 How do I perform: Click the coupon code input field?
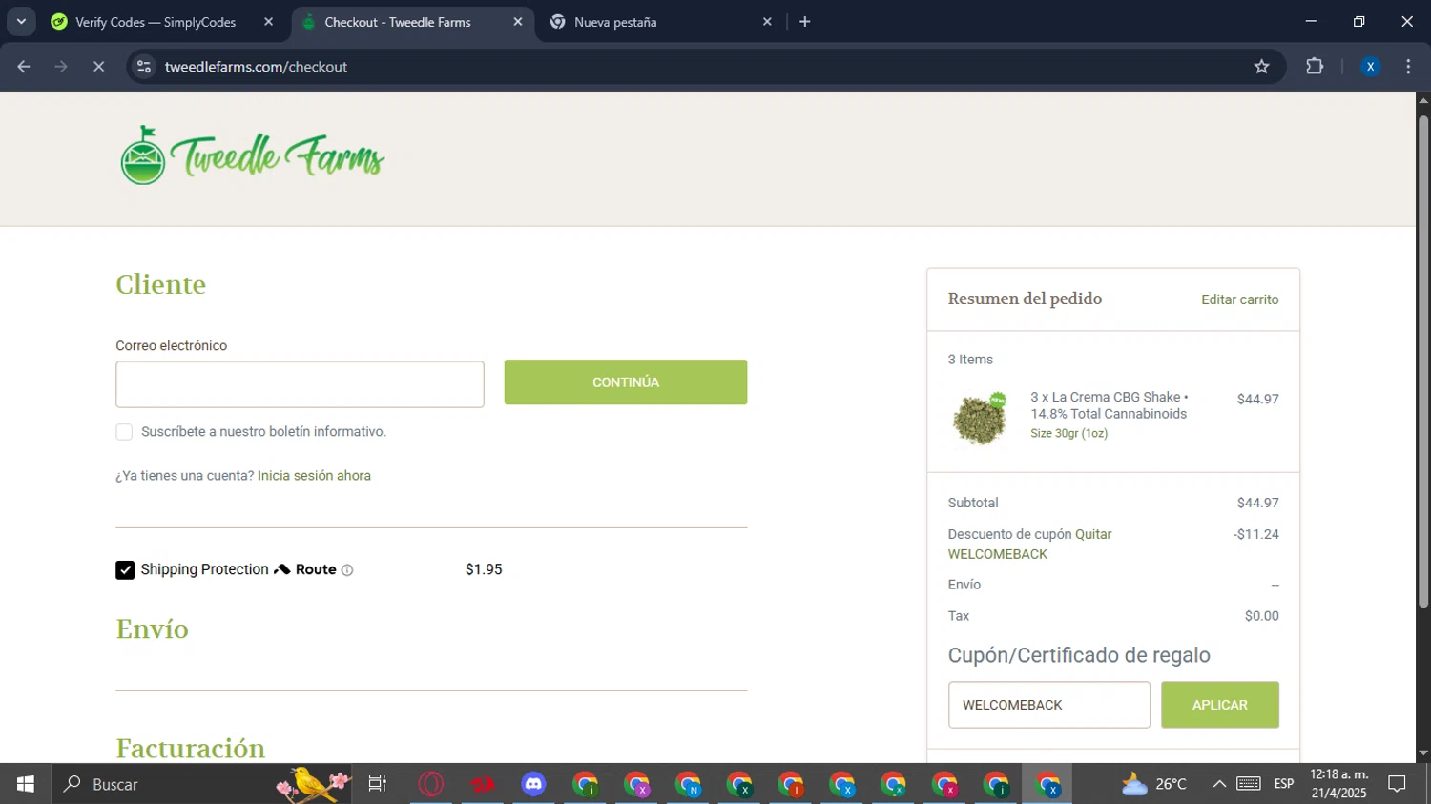coord(1048,705)
